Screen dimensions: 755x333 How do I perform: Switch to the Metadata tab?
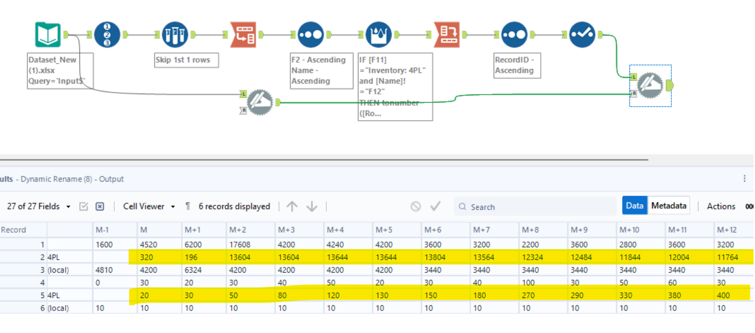(x=668, y=206)
